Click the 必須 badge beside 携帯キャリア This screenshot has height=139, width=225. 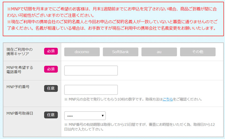point(51,51)
